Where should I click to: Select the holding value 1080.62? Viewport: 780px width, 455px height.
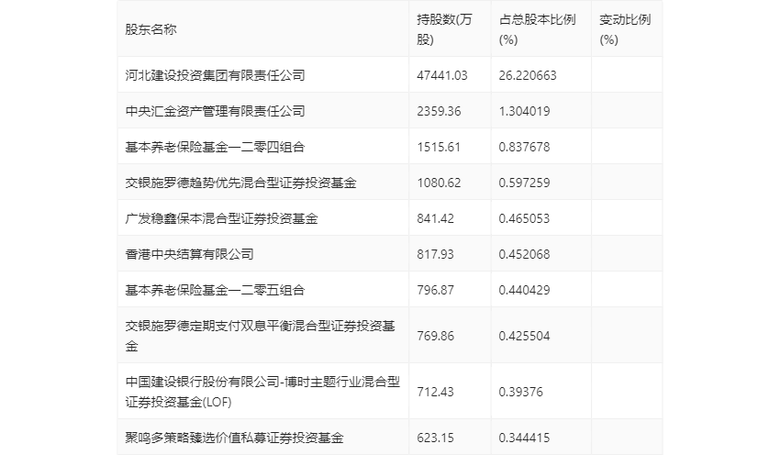click(439, 183)
